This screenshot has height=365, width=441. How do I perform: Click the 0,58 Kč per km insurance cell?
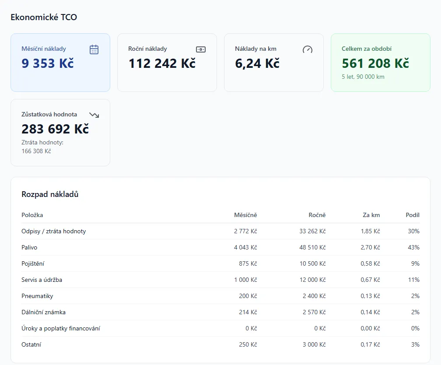(370, 264)
